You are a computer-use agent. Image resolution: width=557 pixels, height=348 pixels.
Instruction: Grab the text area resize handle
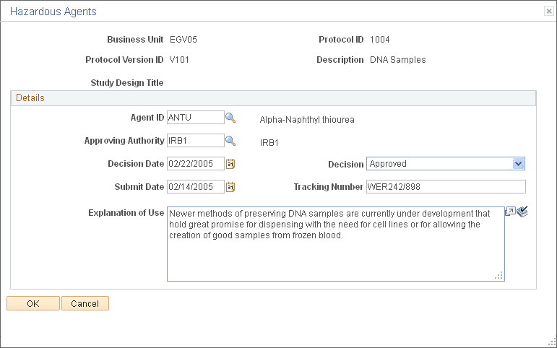[498, 276]
